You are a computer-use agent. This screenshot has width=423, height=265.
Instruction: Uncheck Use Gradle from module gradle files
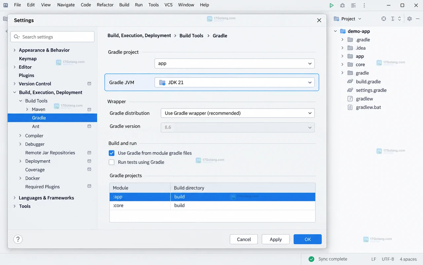pos(112,153)
